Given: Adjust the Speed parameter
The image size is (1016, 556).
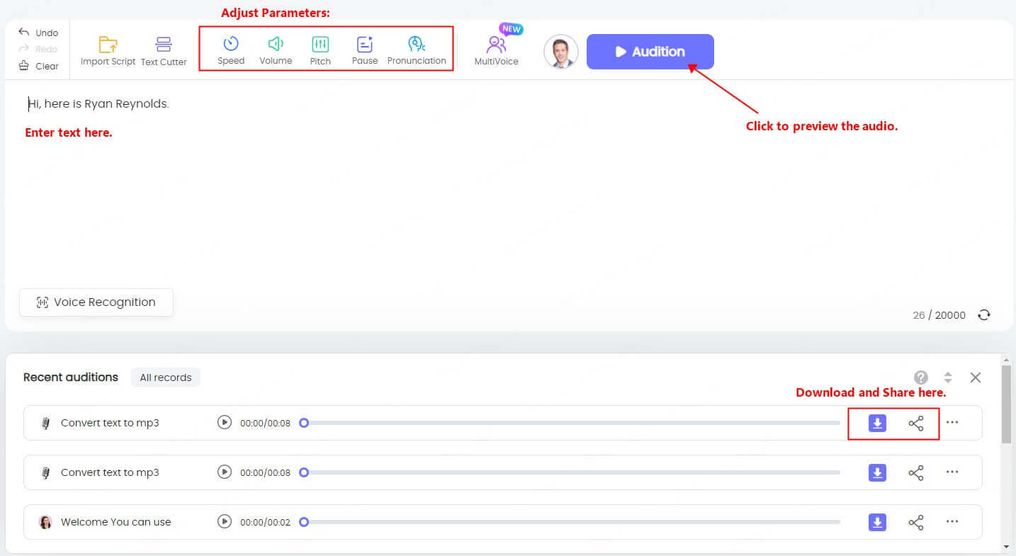Looking at the screenshot, I should (231, 51).
